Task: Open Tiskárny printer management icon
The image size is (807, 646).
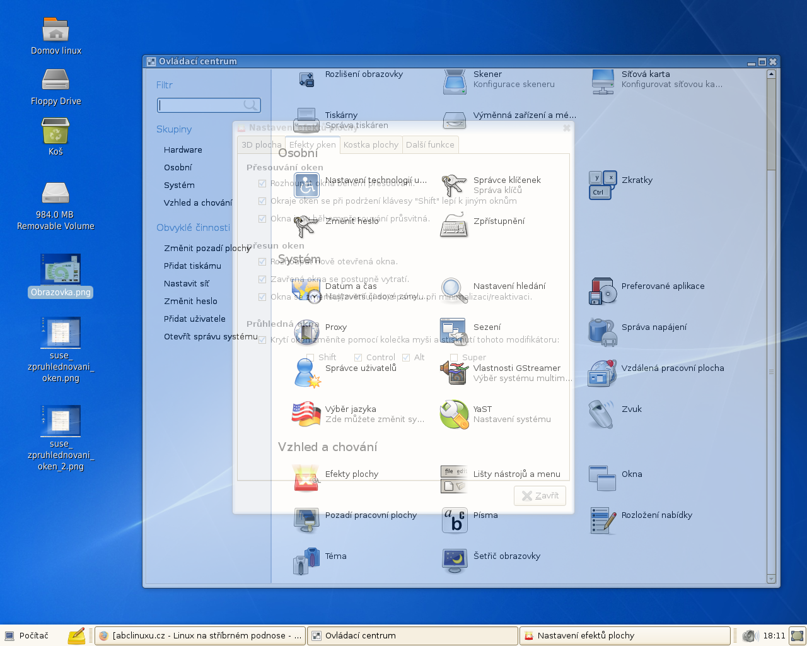Action: (306, 119)
